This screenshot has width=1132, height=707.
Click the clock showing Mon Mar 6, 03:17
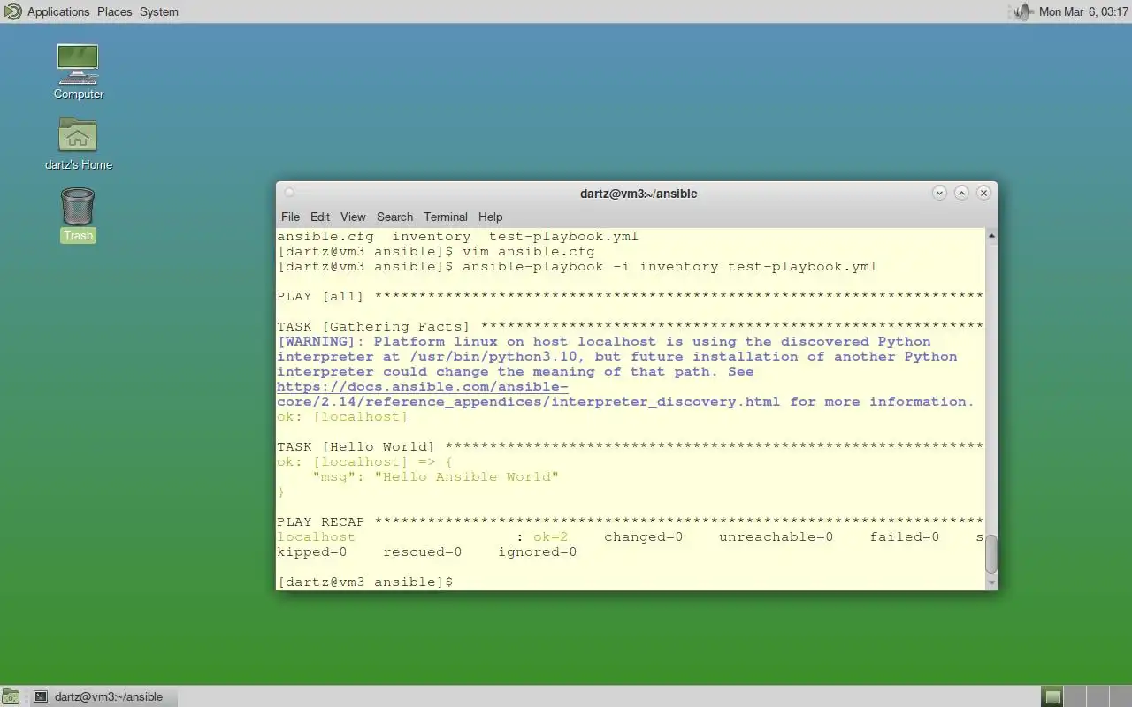[1083, 11]
